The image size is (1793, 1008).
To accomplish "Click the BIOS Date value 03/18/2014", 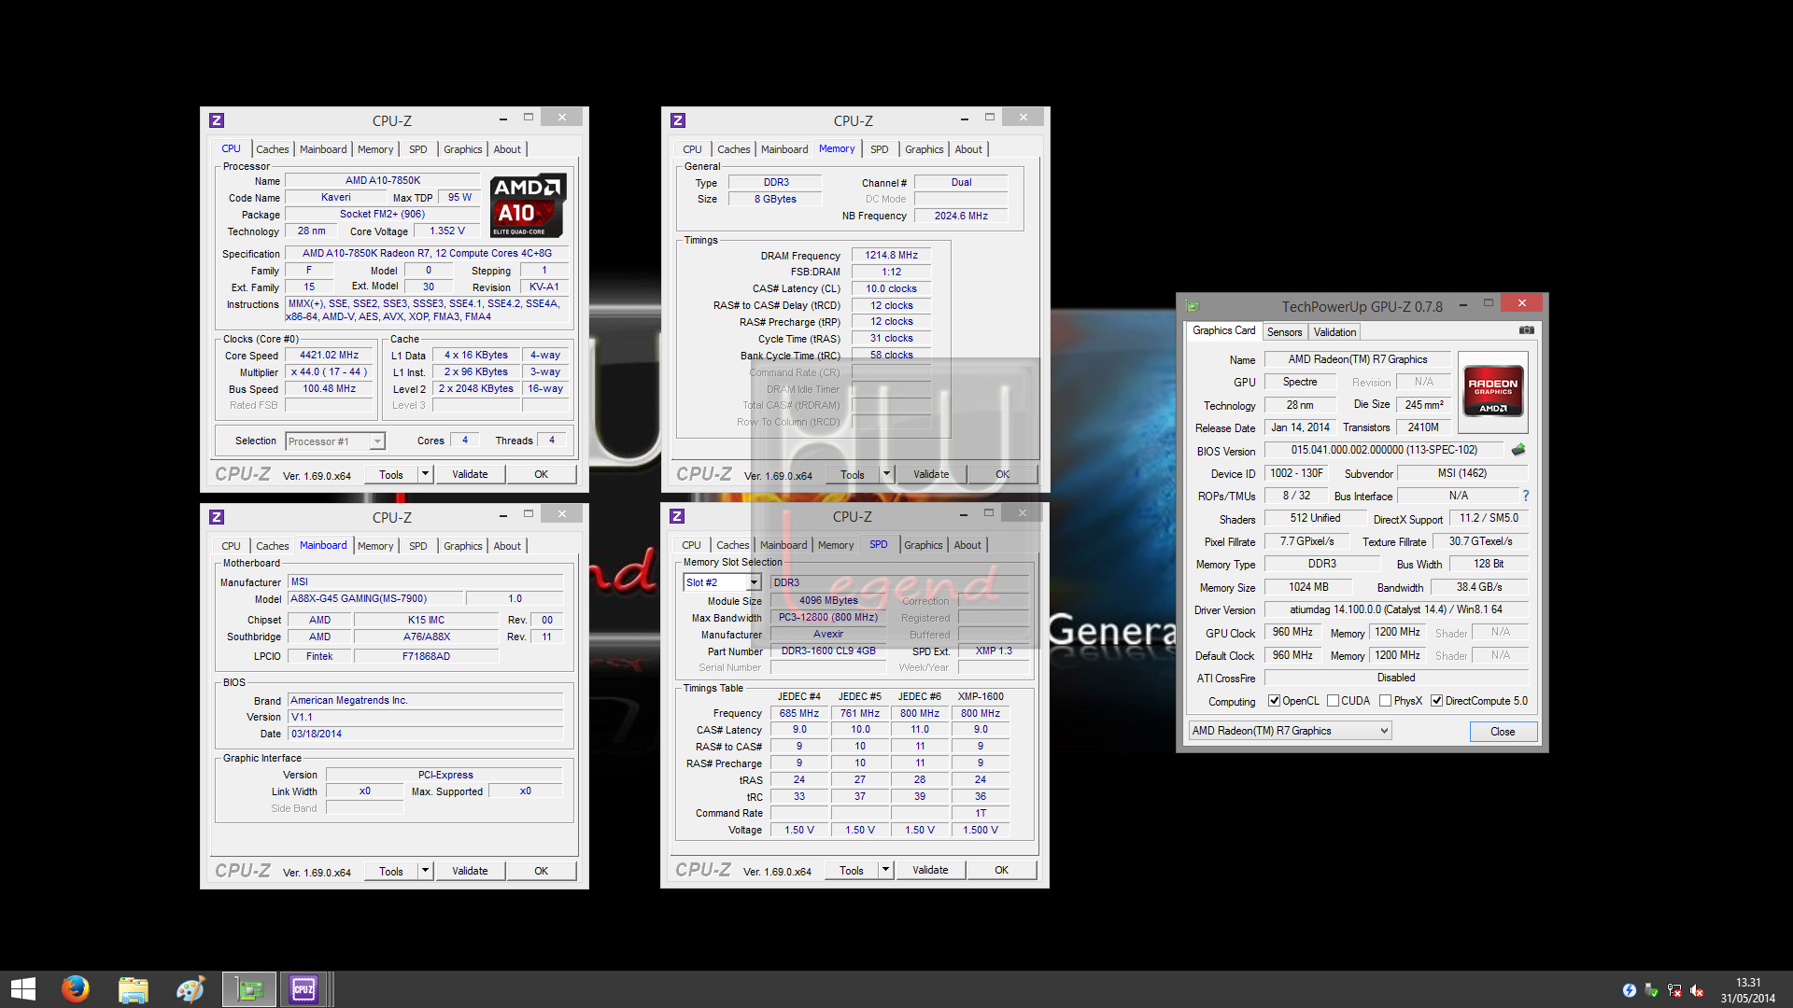I will coord(425,734).
